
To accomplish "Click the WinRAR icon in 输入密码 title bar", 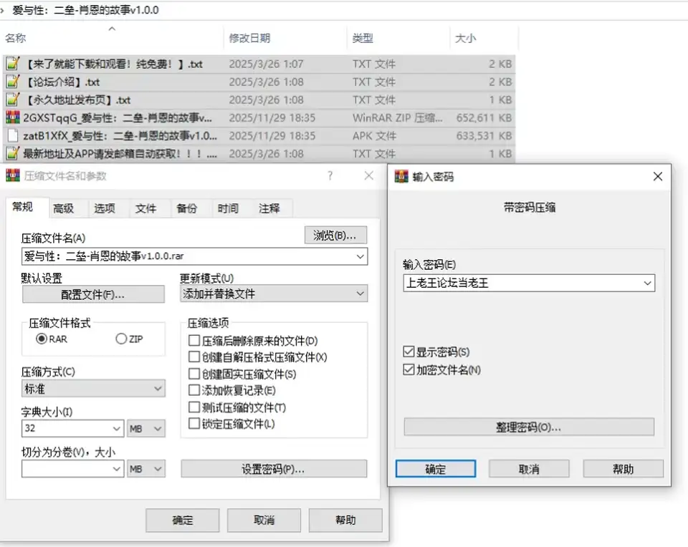I will (401, 176).
